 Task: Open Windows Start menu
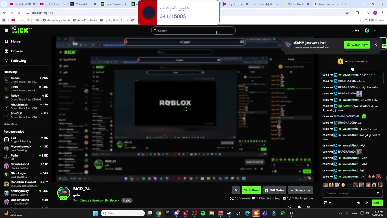96,213
